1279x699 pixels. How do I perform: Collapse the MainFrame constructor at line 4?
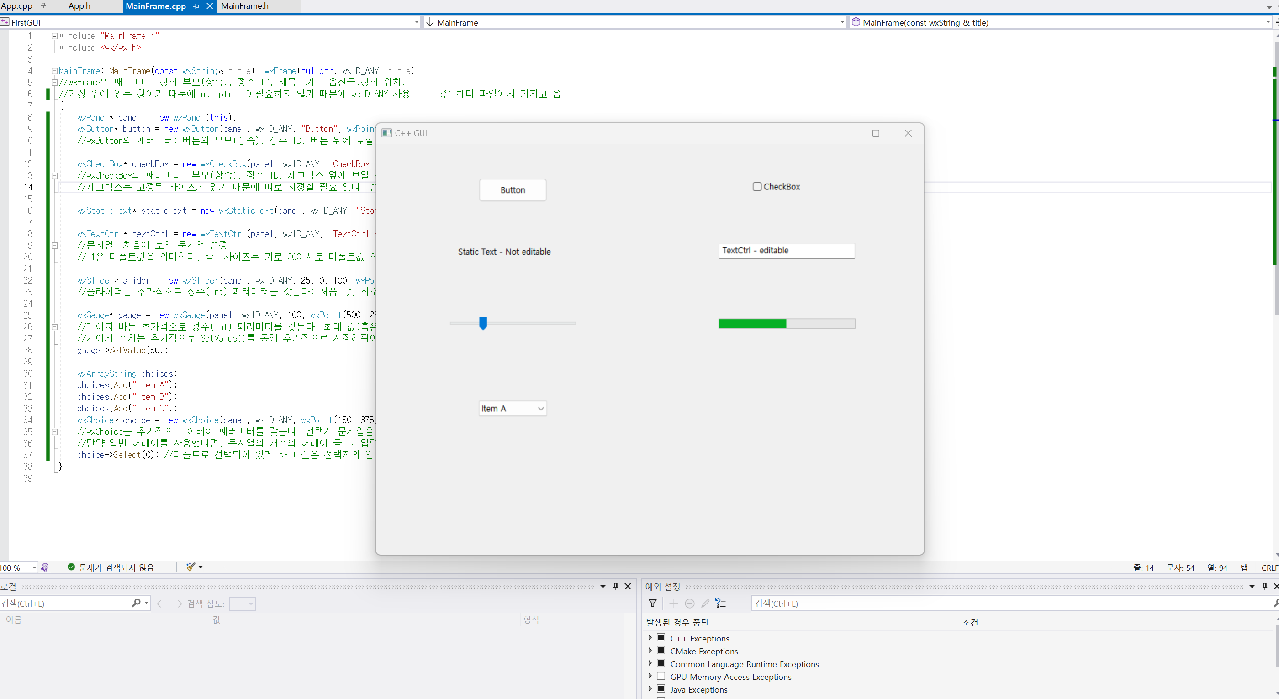point(55,71)
